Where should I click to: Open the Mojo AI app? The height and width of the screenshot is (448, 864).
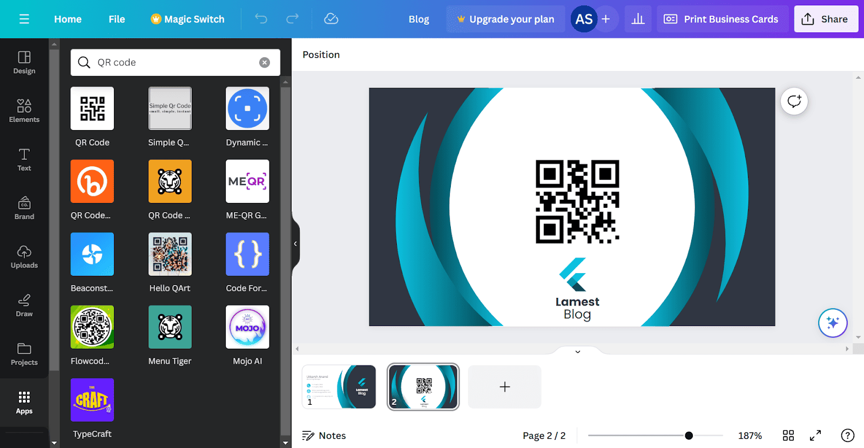point(247,327)
